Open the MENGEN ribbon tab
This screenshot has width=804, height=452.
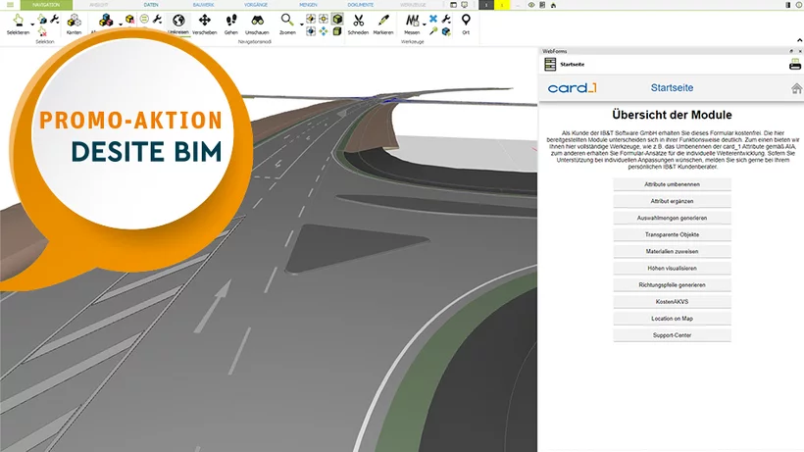[308, 5]
